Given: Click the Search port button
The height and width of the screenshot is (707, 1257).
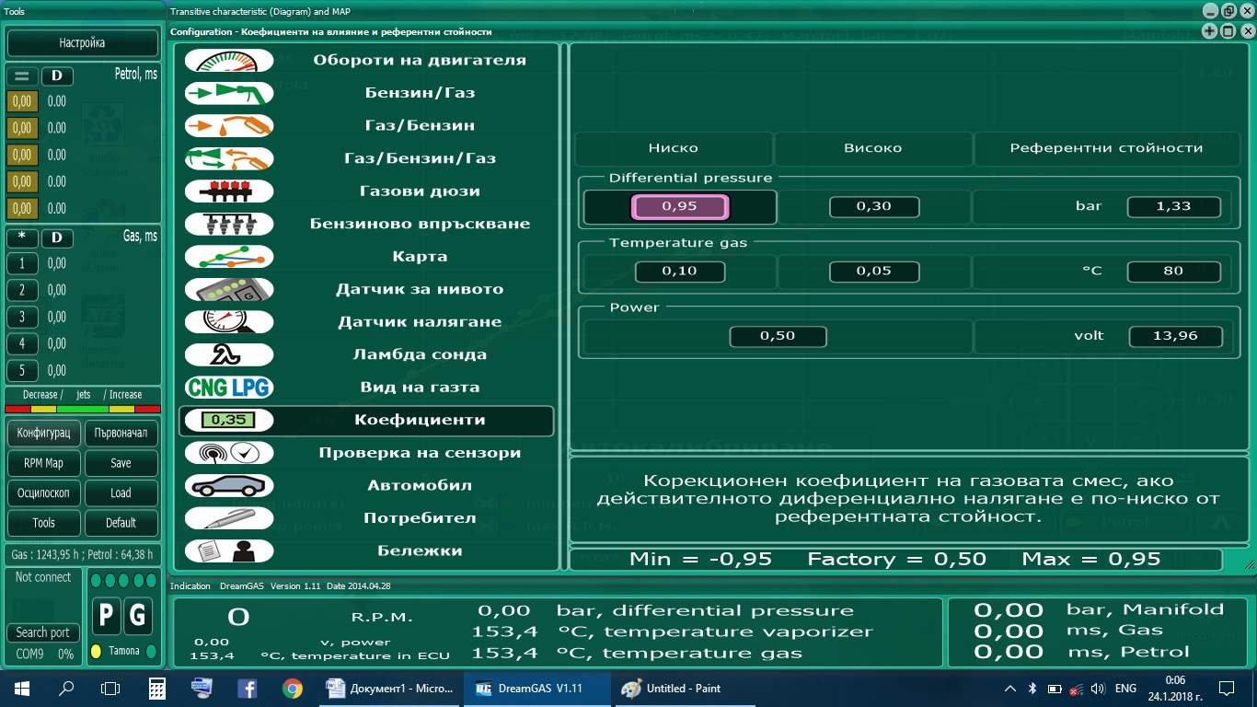Looking at the screenshot, I should tap(42, 632).
